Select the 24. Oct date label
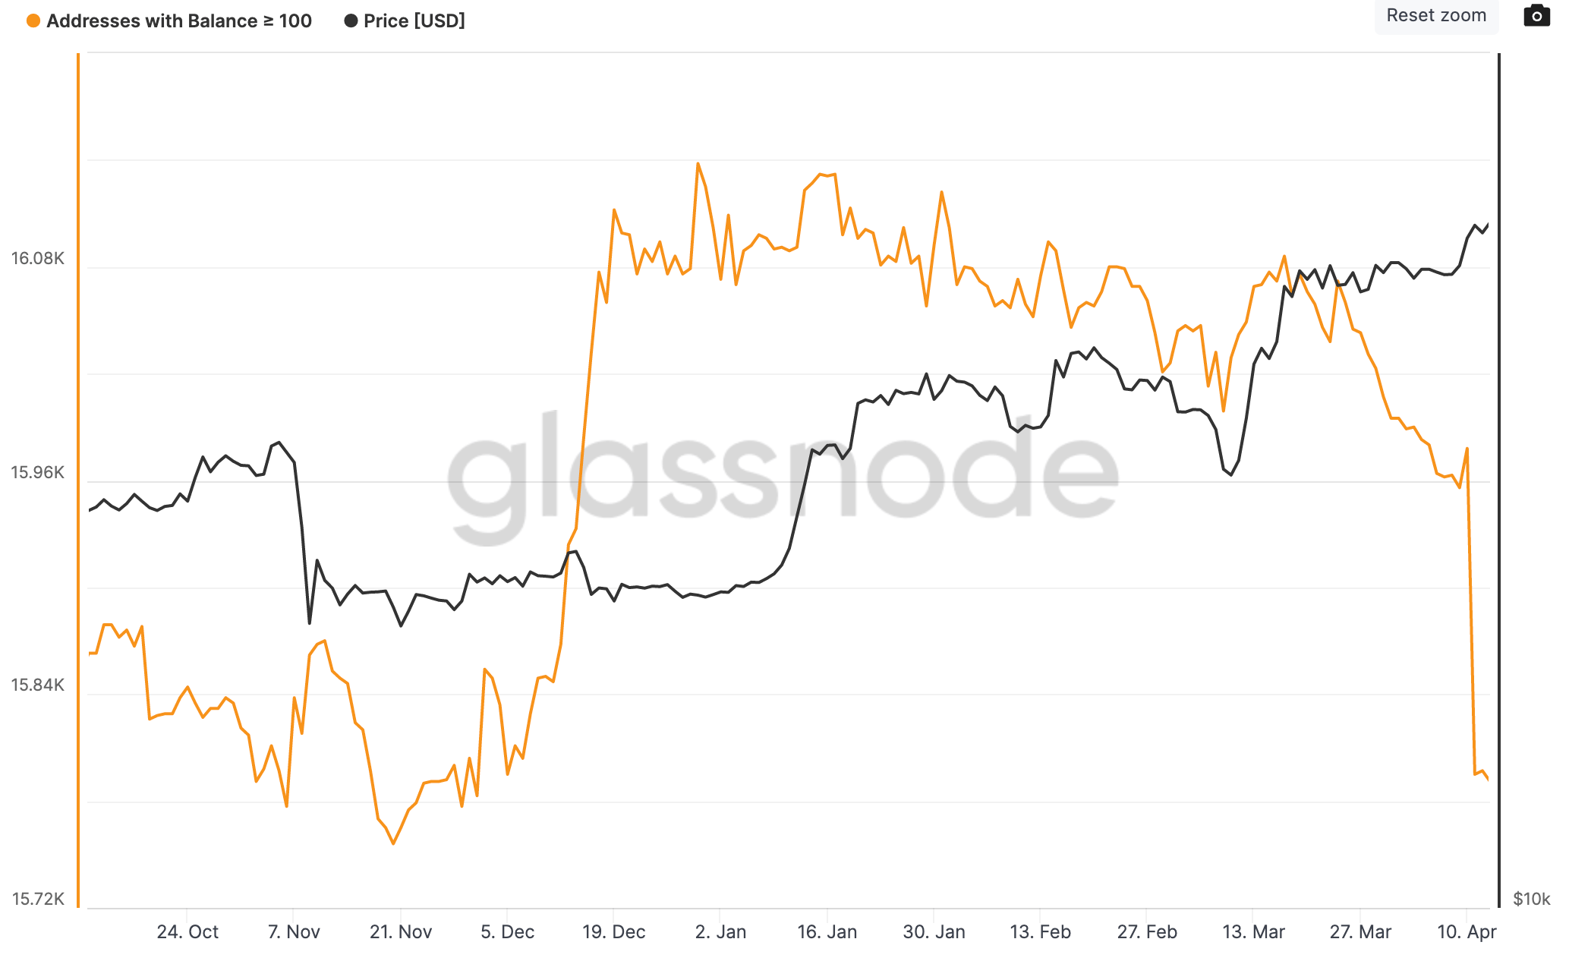 [x=187, y=931]
